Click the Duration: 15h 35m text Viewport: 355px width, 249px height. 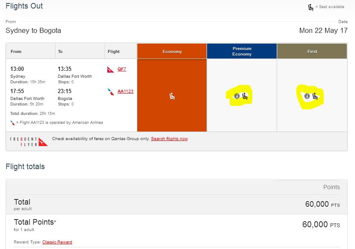pyautogui.click(x=28, y=82)
